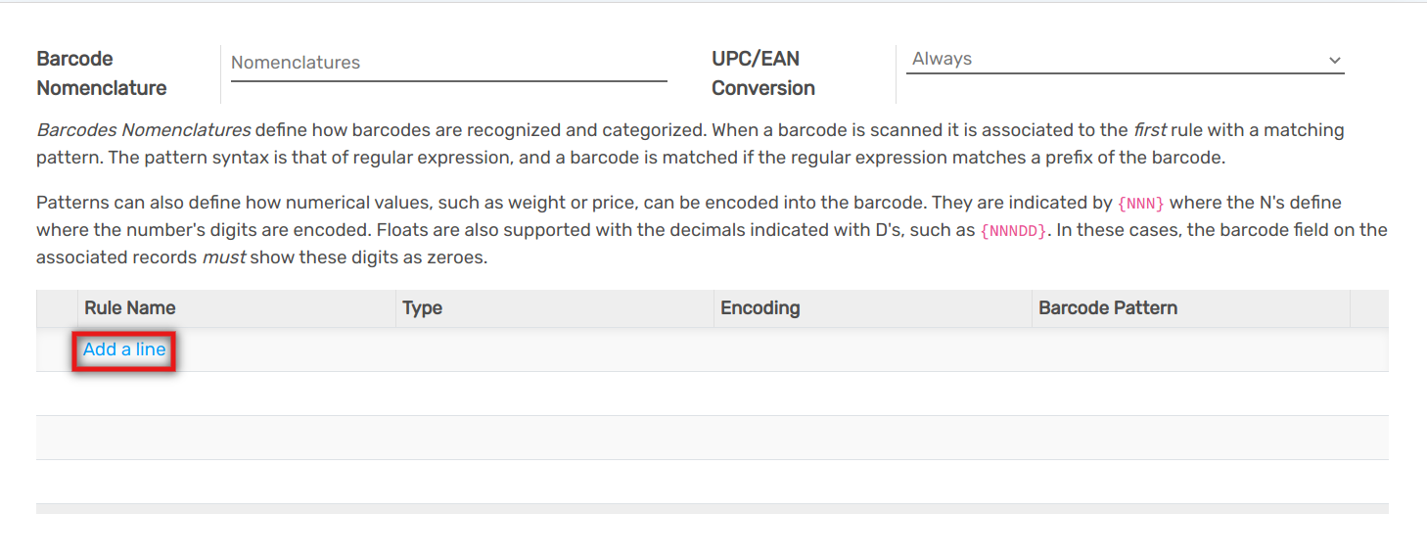Click the pink {NNNDD} code snippet
Viewport: 1427px width, 559px height.
click(x=1013, y=231)
